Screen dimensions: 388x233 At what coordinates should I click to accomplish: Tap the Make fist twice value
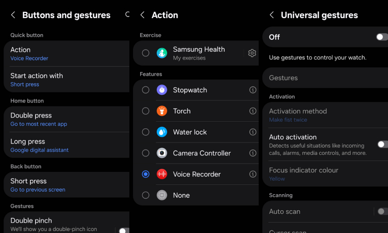288,120
